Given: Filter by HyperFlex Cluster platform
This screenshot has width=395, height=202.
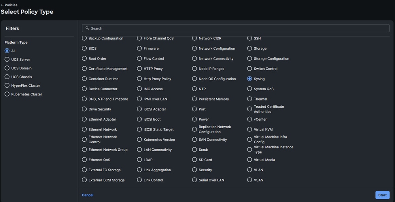Looking at the screenshot, I should 7,86.
